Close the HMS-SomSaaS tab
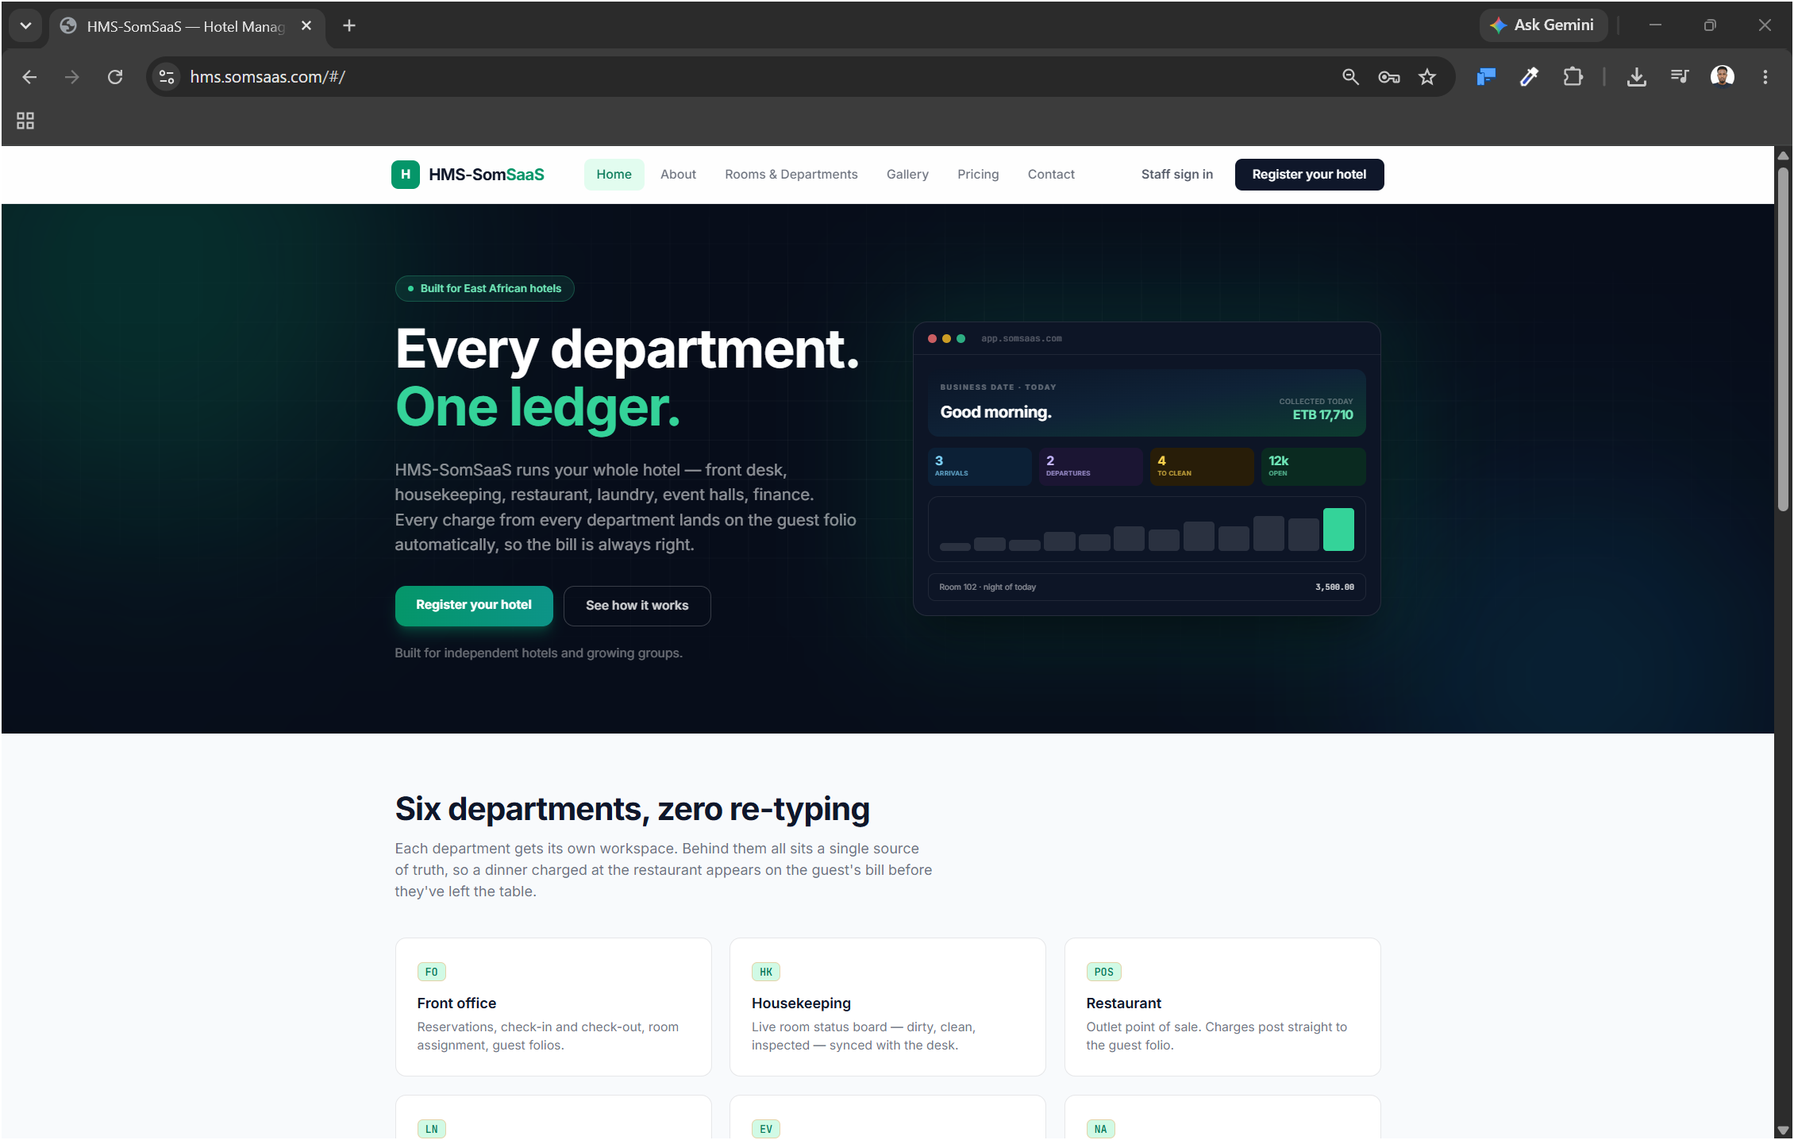The width and height of the screenshot is (1794, 1140). coord(306,26)
